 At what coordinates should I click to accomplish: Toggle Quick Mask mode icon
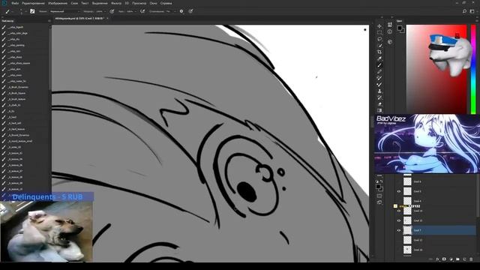[x=379, y=196]
